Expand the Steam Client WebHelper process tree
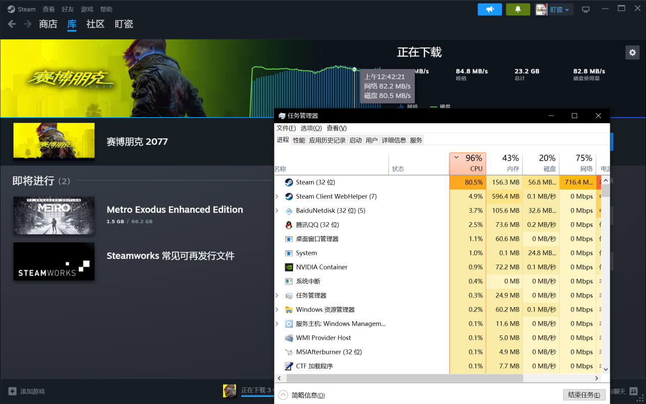The width and height of the screenshot is (646, 404). pyautogui.click(x=277, y=196)
